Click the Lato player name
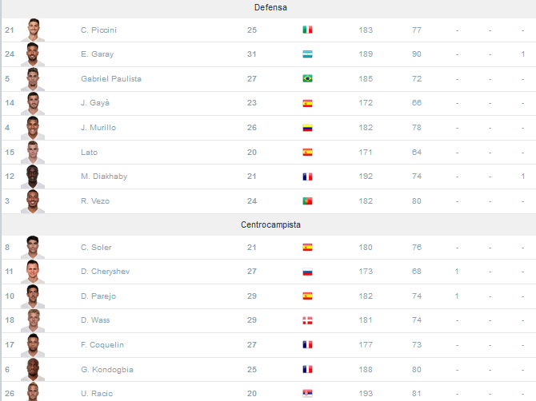This screenshot has height=401, width=536. click(x=90, y=153)
